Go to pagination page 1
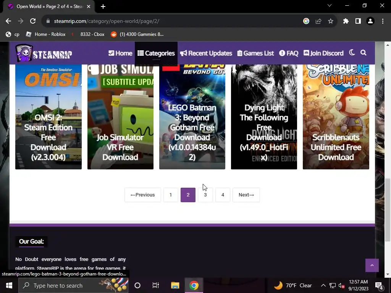Image resolution: width=391 pixels, height=293 pixels. pyautogui.click(x=171, y=195)
